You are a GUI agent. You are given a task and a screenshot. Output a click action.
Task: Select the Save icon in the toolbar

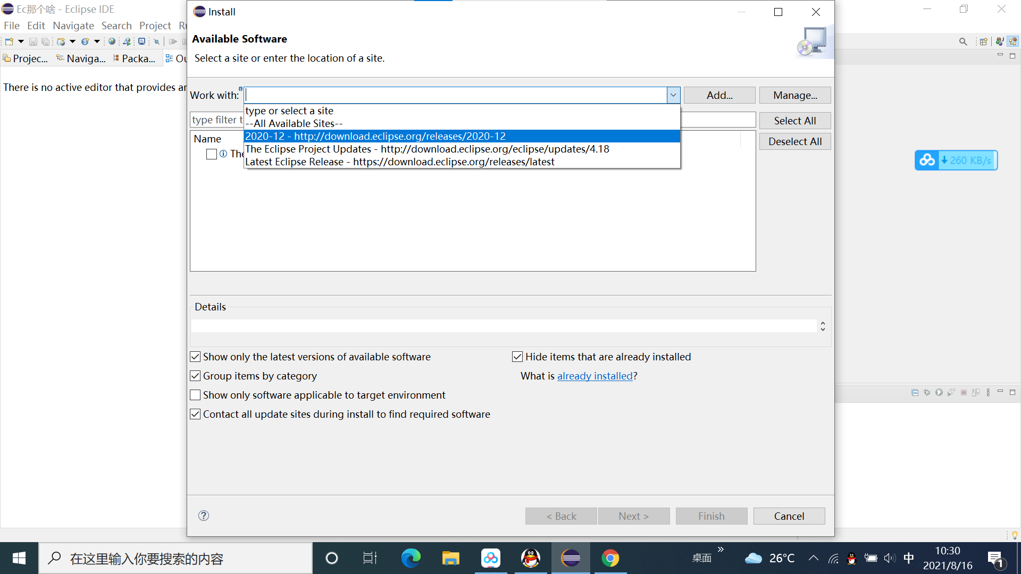pos(33,41)
